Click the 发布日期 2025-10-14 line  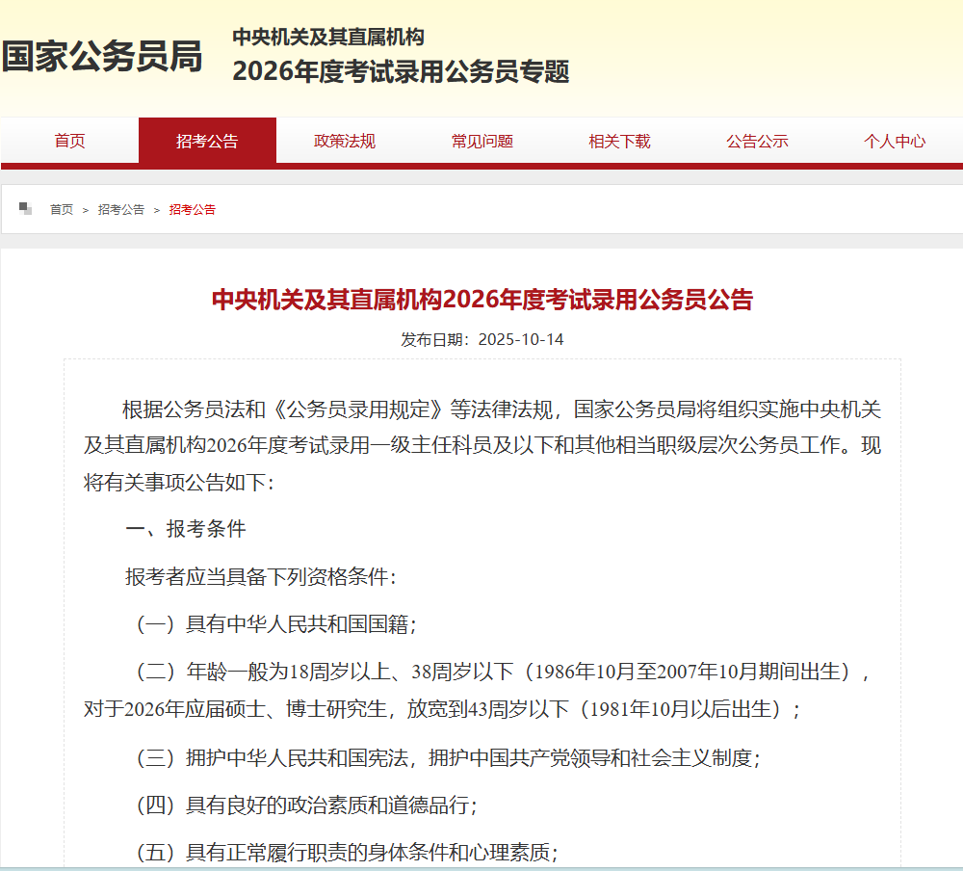point(481,340)
